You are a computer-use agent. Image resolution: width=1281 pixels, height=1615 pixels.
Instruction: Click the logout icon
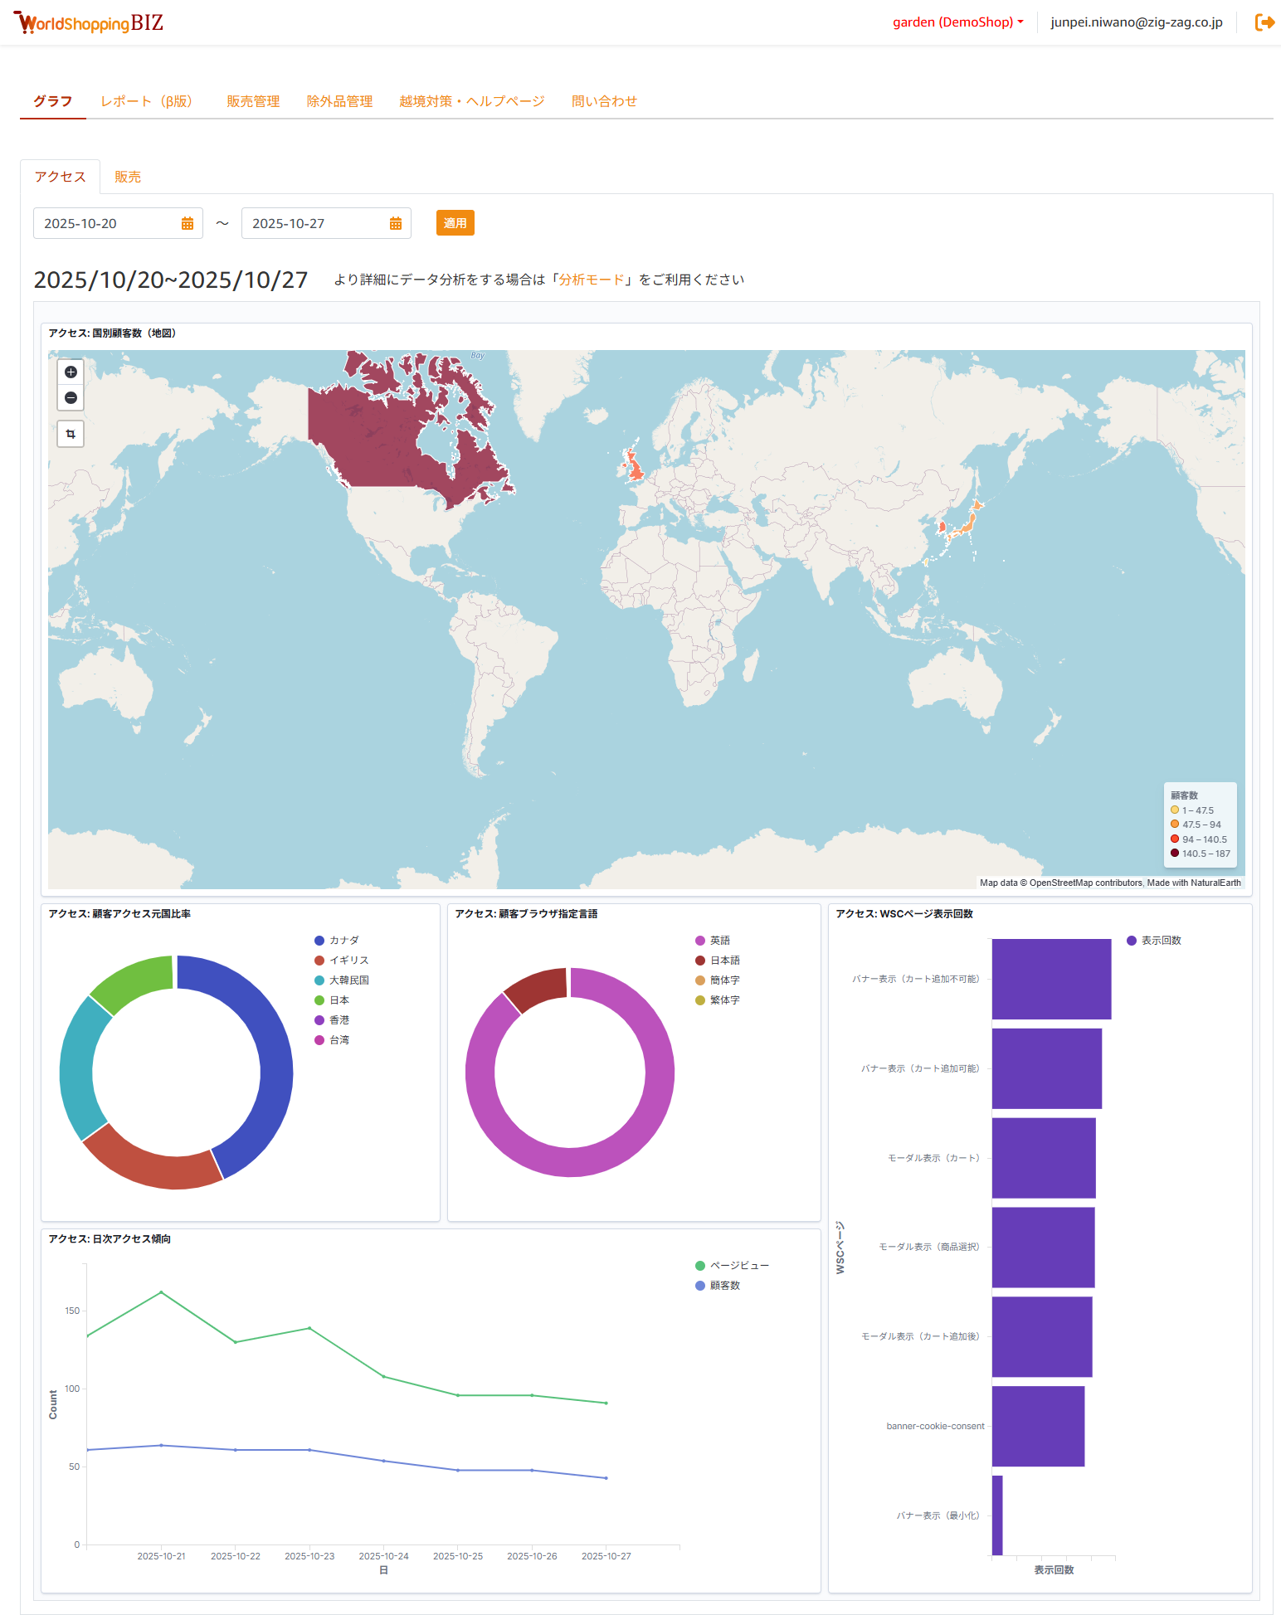(x=1264, y=22)
